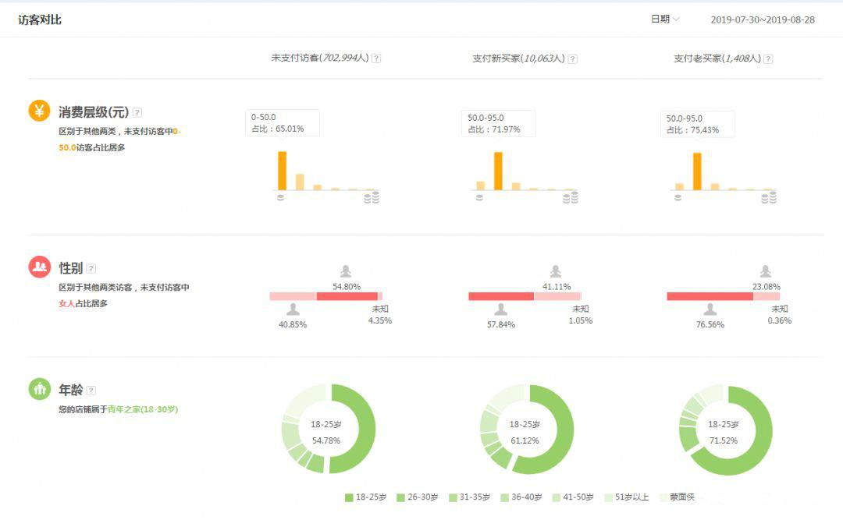Click the coin stack icon under 支付老买家 chart
Screen dimensions: 843x527
pyautogui.click(x=769, y=198)
